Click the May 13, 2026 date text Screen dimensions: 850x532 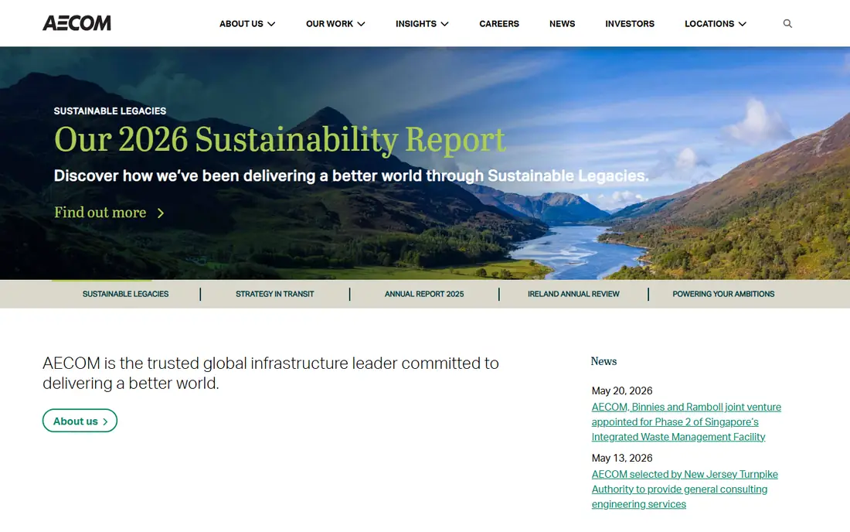tap(622, 459)
